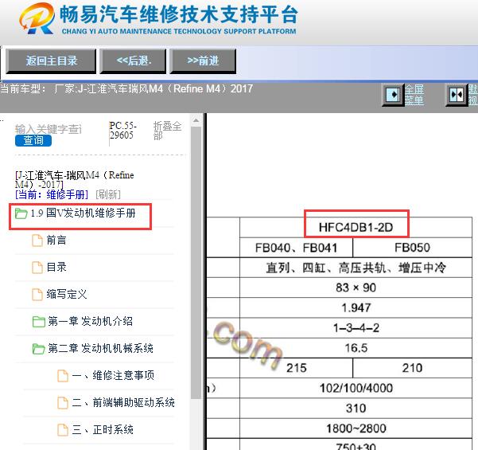Open the 缩写定义 document
The width and height of the screenshot is (478, 450).
(x=67, y=295)
